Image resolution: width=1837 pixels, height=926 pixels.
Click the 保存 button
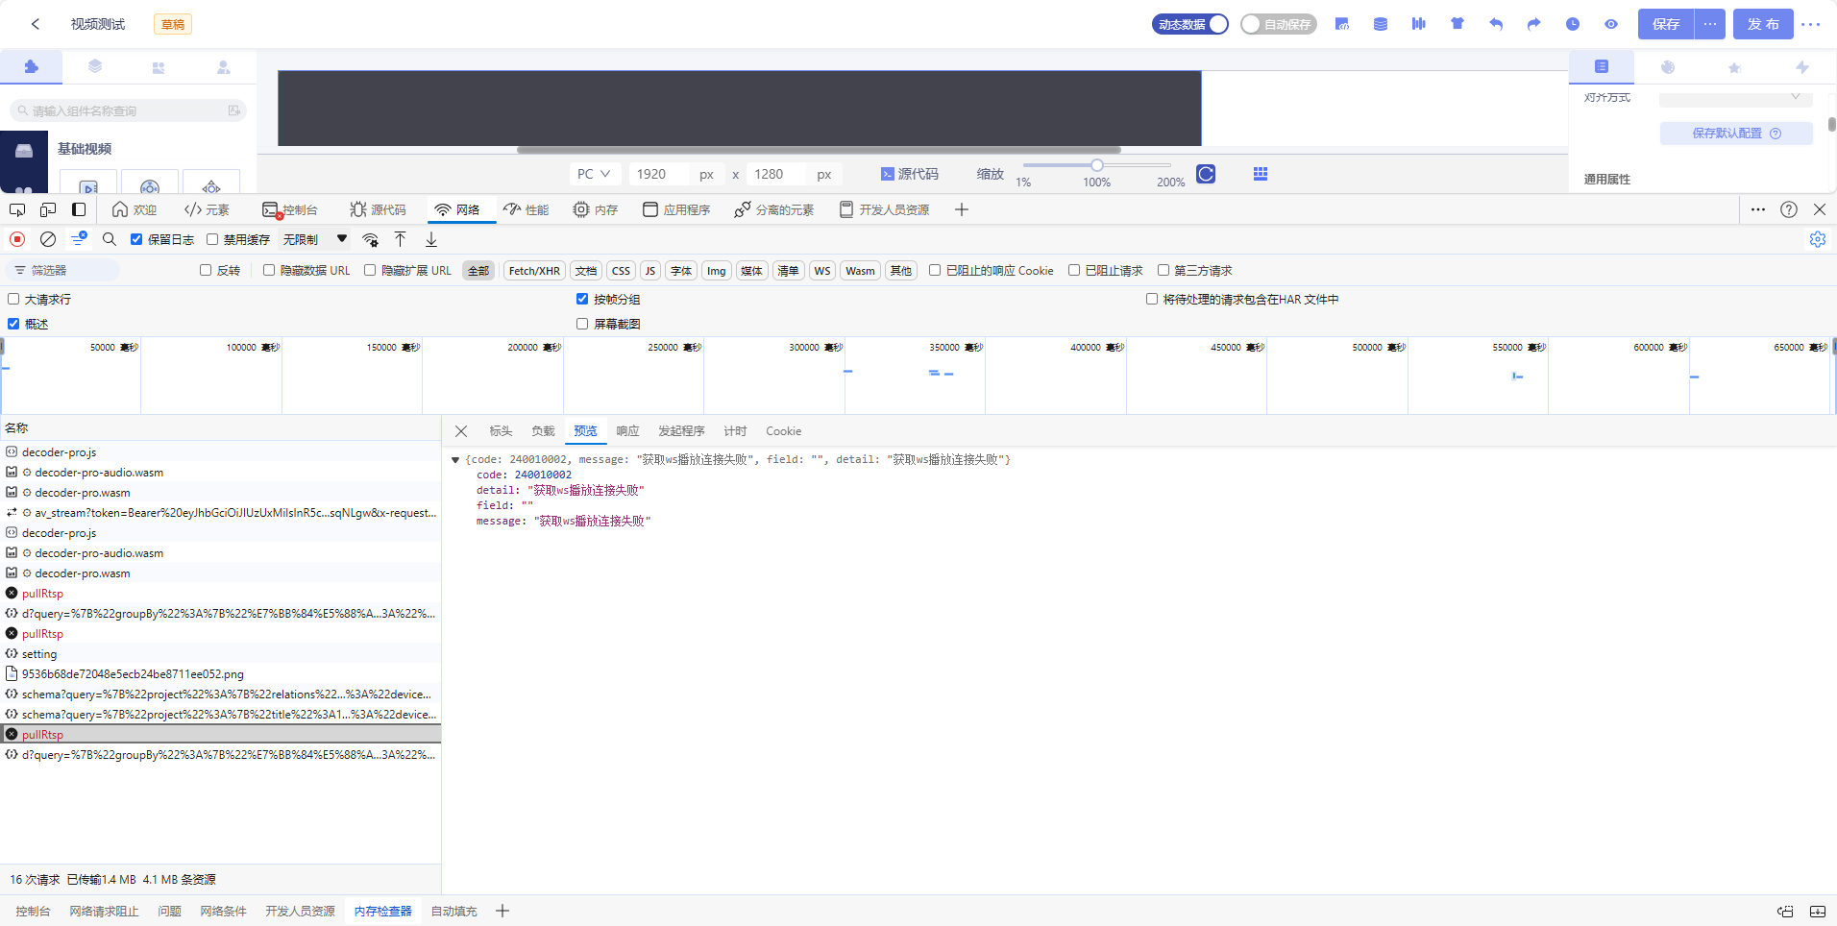pos(1666,24)
